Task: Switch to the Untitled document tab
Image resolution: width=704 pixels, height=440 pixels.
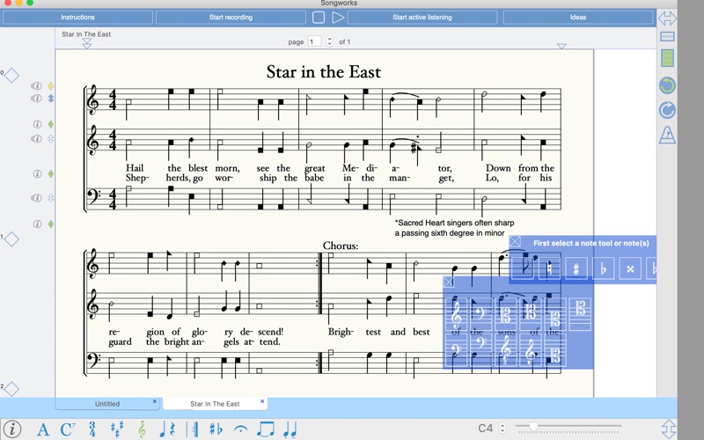Action: pyautogui.click(x=106, y=404)
